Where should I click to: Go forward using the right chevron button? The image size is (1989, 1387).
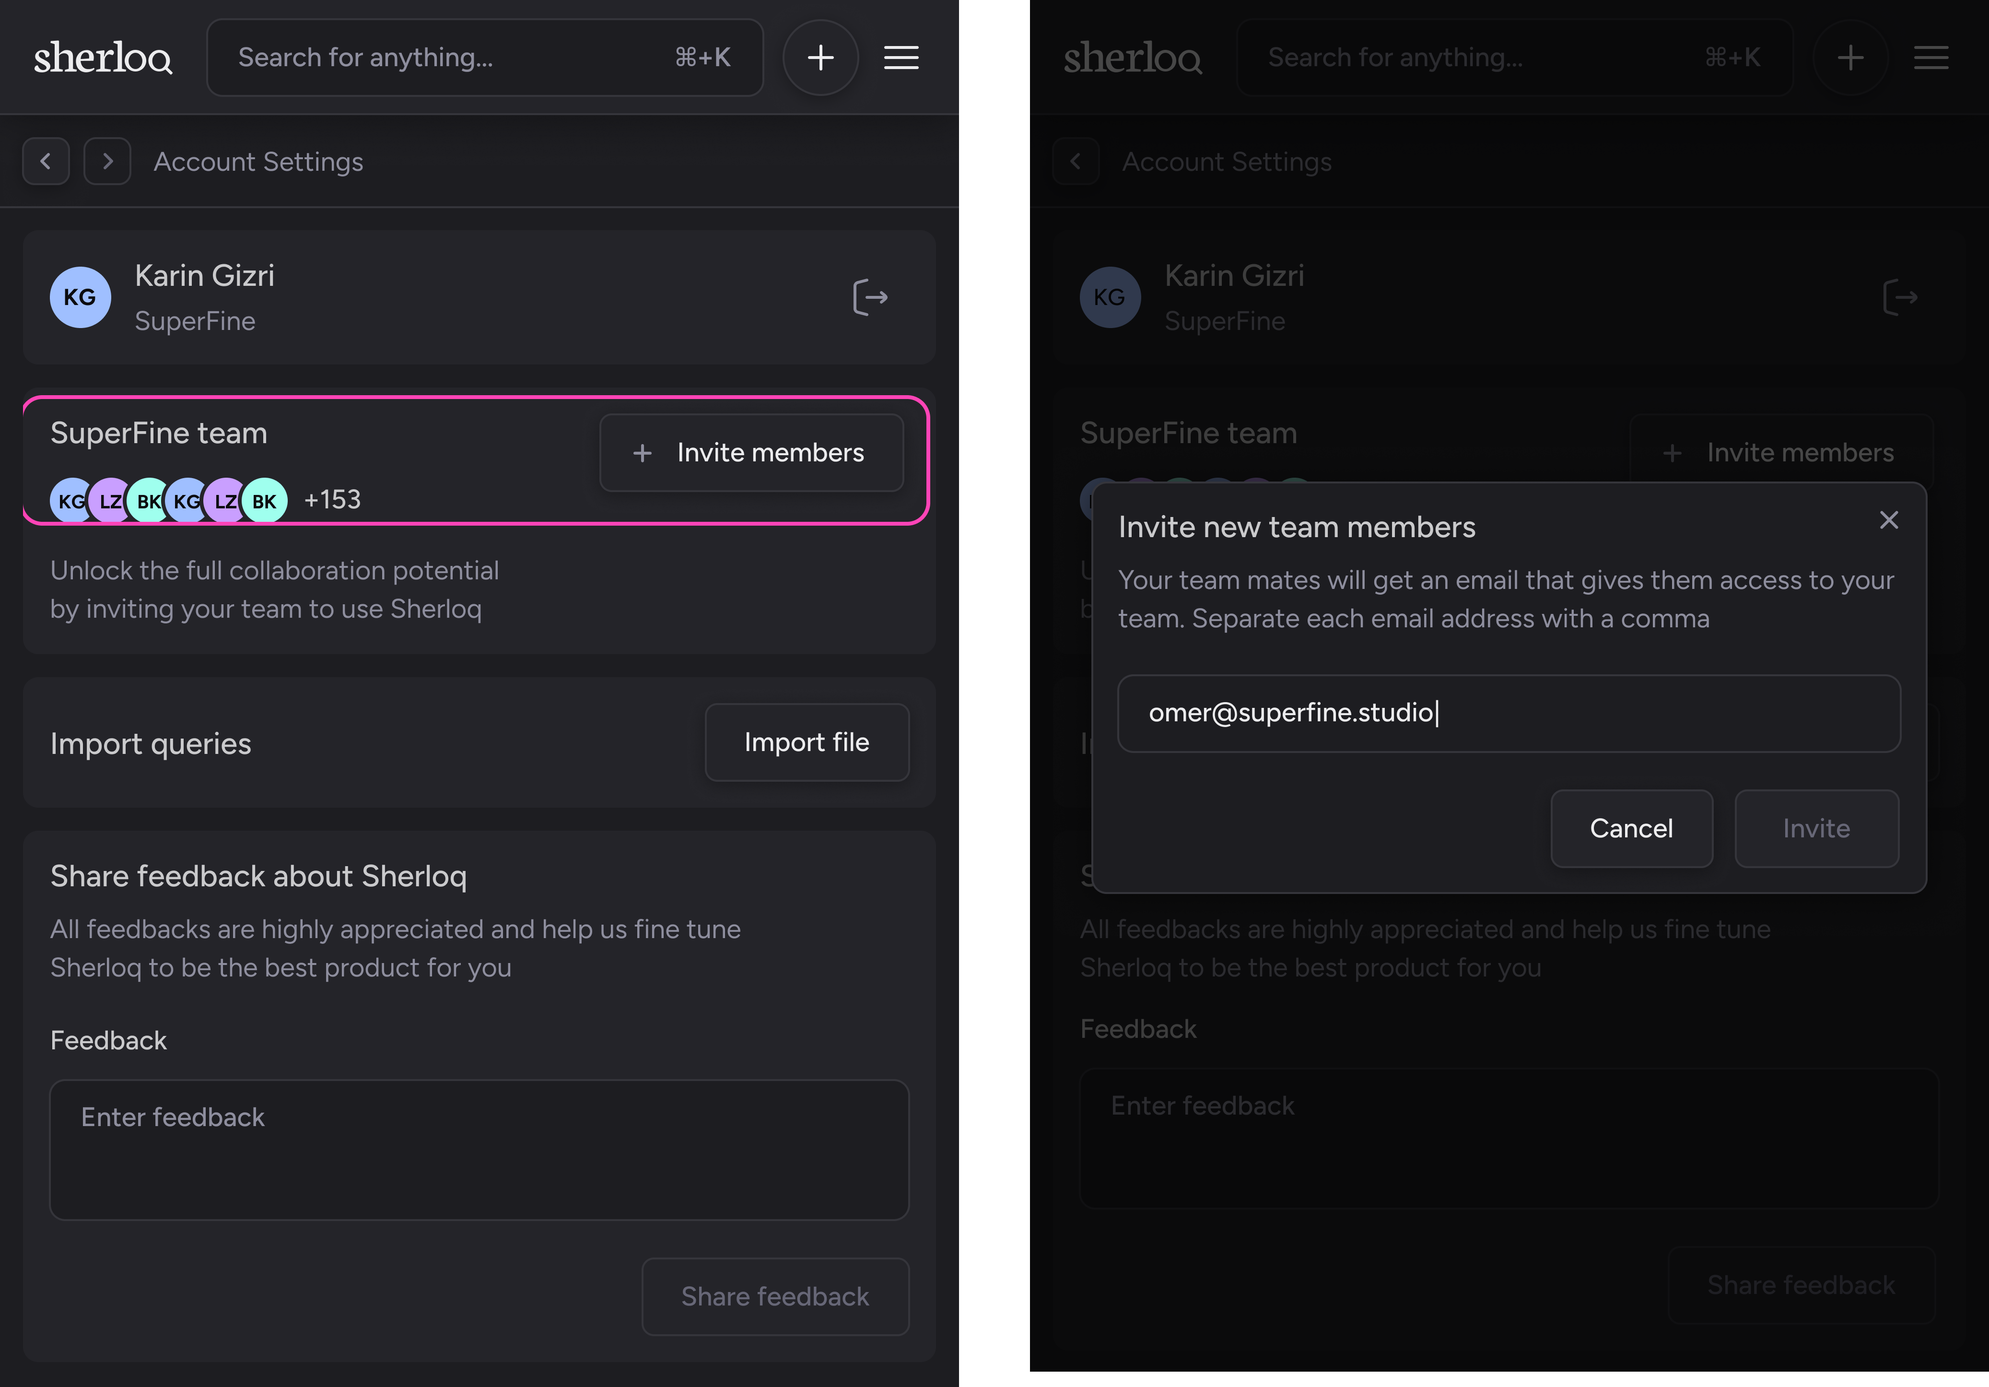[x=107, y=161]
